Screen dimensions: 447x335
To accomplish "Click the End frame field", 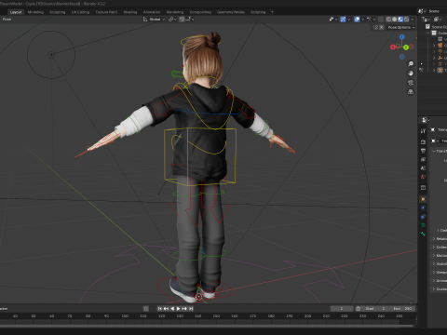I will coord(402,309).
